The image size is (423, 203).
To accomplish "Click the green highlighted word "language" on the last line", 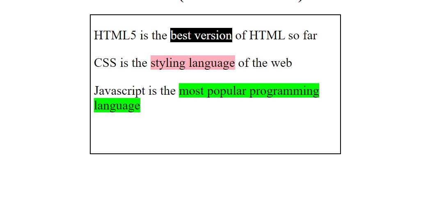I will (x=117, y=106).
